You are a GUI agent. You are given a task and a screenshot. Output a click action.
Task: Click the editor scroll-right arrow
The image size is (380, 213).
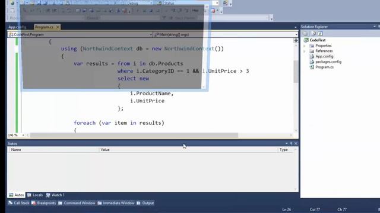(292, 135)
